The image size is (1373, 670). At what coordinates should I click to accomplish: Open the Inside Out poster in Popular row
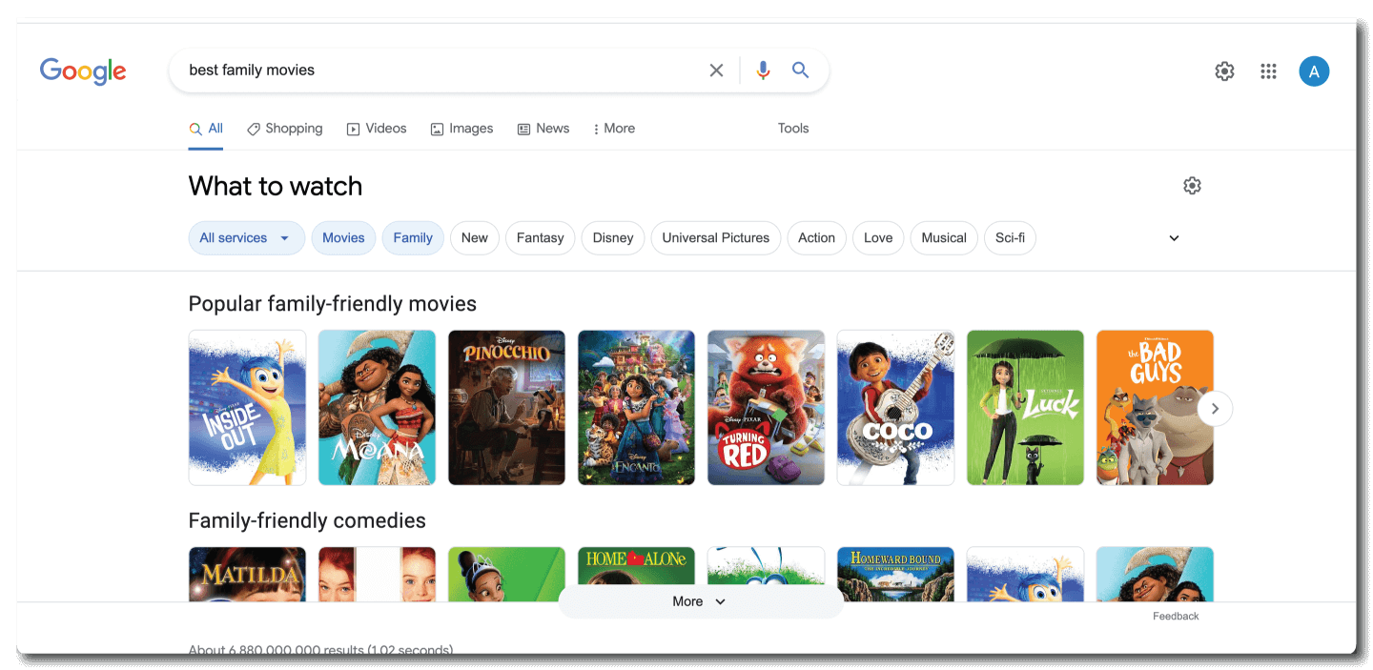[247, 408]
